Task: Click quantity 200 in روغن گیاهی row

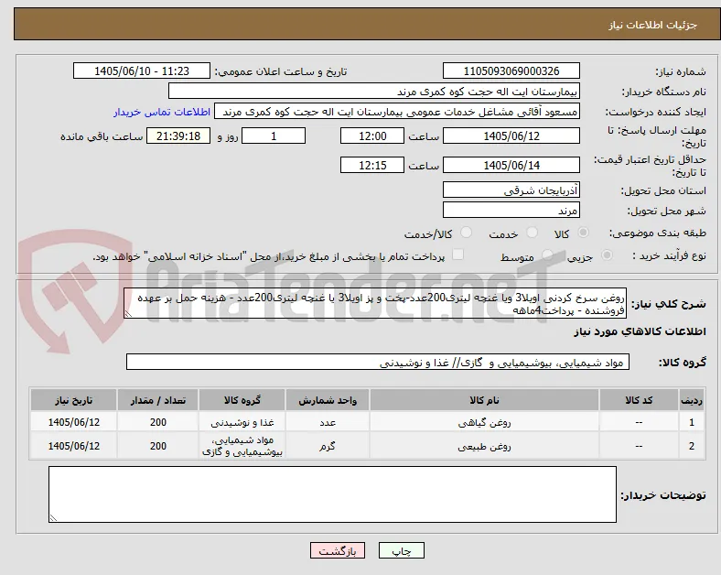Action: pos(157,422)
